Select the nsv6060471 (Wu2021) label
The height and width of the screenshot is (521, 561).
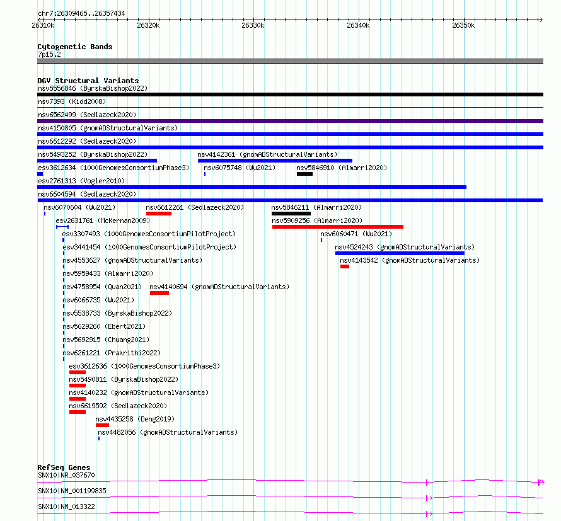coord(356,234)
